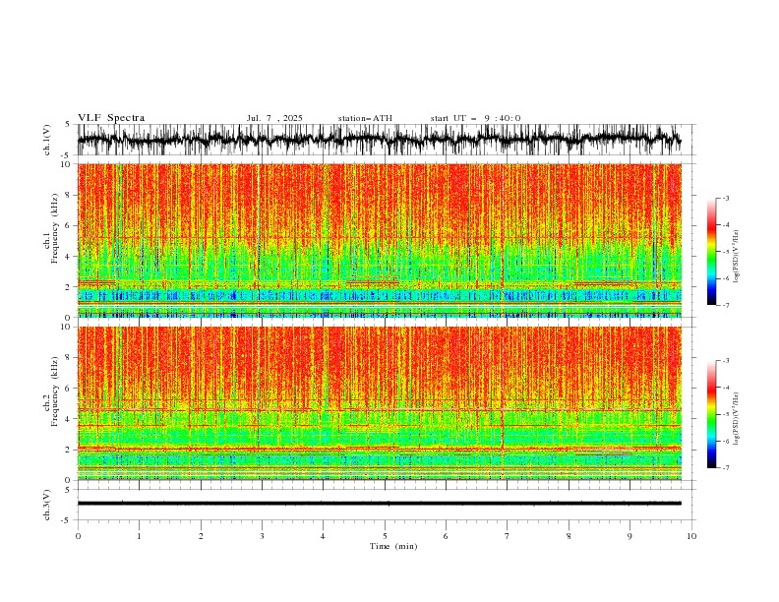Click the 'ch.3(V)' waveform axis label

[x=47, y=505]
